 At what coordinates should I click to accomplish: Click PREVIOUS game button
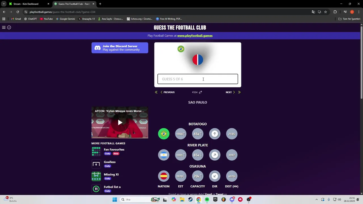click(168, 92)
